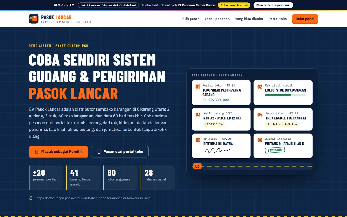Click the green credit limit progress bar
The height and width of the screenshot is (217, 347).
click(x=285, y=95)
